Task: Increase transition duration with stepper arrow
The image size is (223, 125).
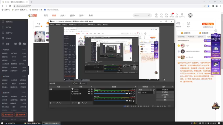Action: (x=154, y=92)
